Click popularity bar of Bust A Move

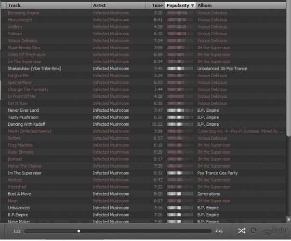pos(180,194)
